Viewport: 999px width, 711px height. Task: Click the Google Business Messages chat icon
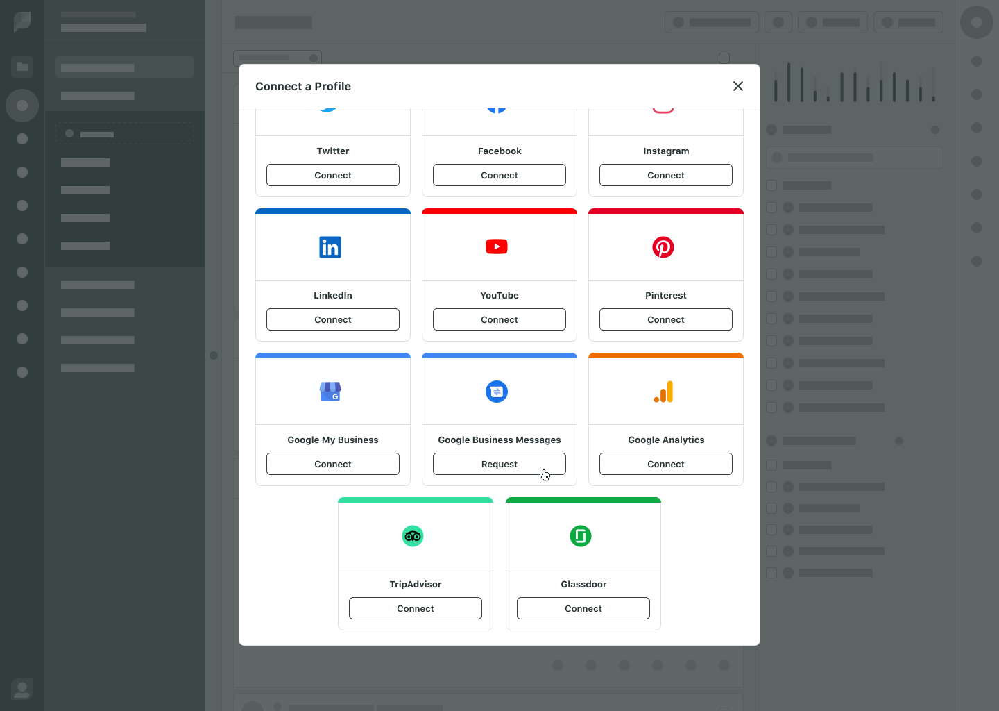[497, 392]
